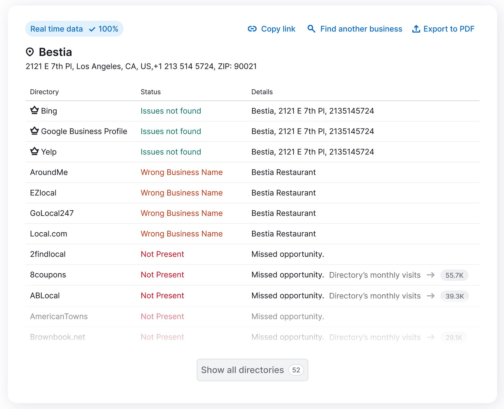Expand the list with Show all directories
The width and height of the screenshot is (504, 409).
243,370
